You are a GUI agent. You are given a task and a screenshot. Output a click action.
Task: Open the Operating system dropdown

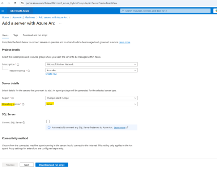tap(92, 104)
